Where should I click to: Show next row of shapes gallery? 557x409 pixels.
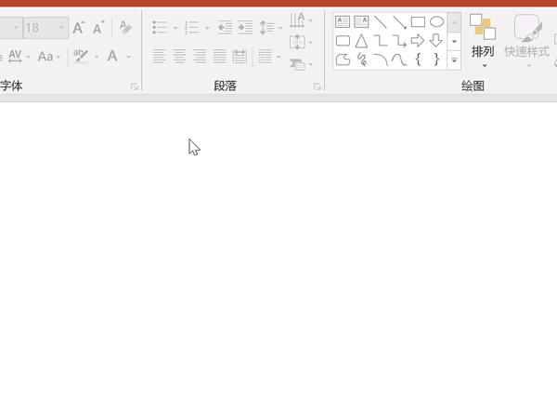(454, 41)
